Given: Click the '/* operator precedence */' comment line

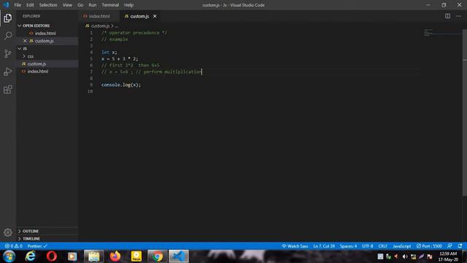Looking at the screenshot, I should [x=134, y=33].
